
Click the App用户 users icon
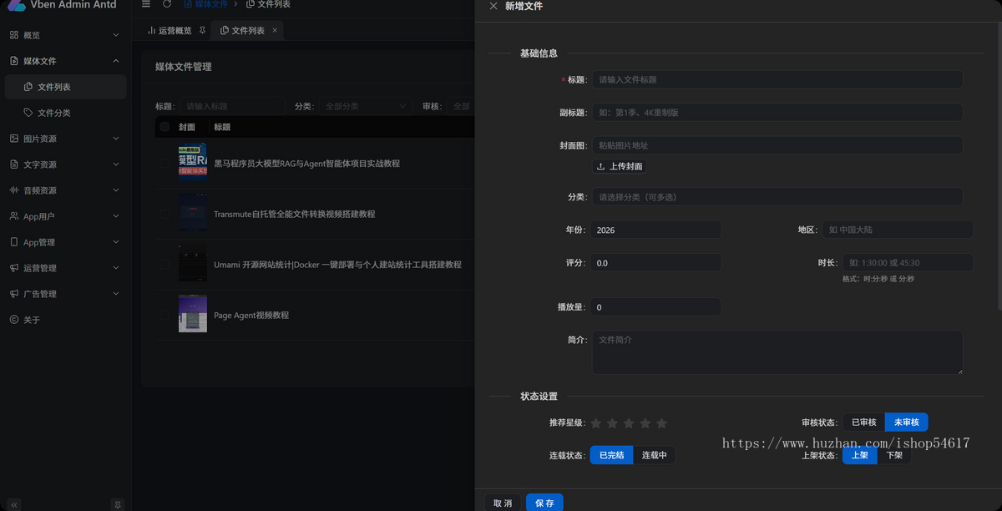[14, 216]
